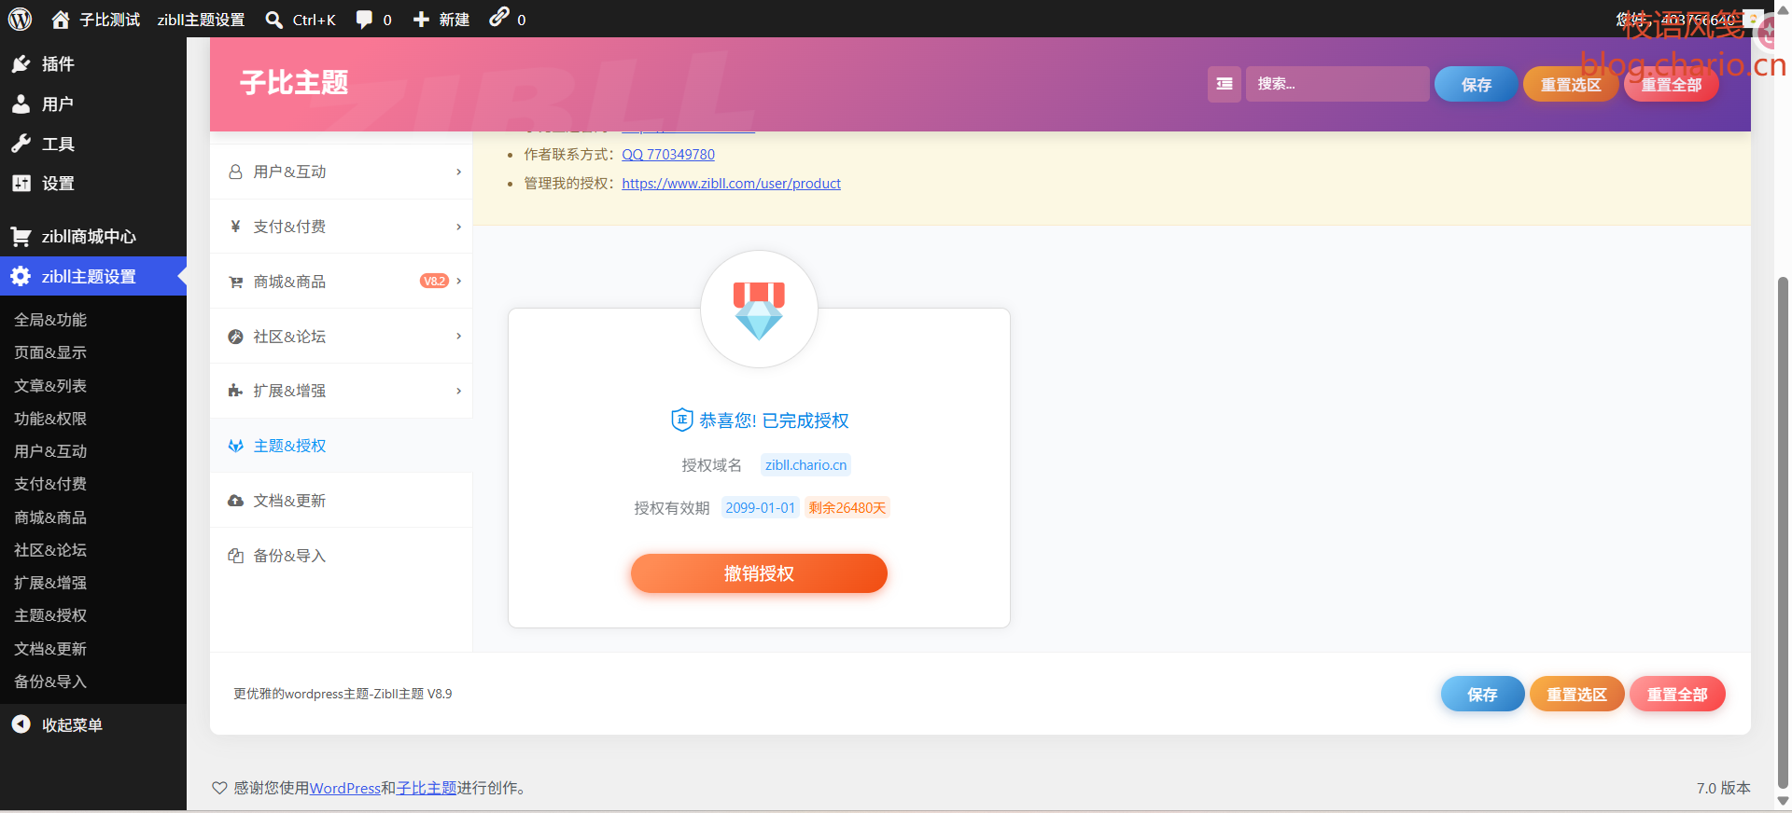This screenshot has width=1792, height=813.
Task: Click the link chain icon in admin bar
Action: pos(499,17)
